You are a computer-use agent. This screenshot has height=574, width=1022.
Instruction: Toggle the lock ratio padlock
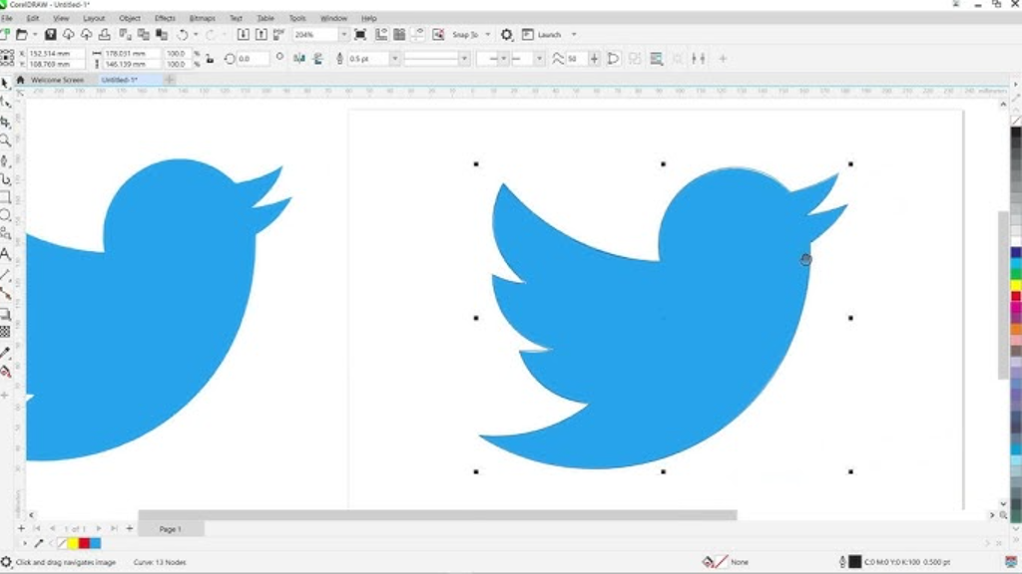[x=210, y=59]
